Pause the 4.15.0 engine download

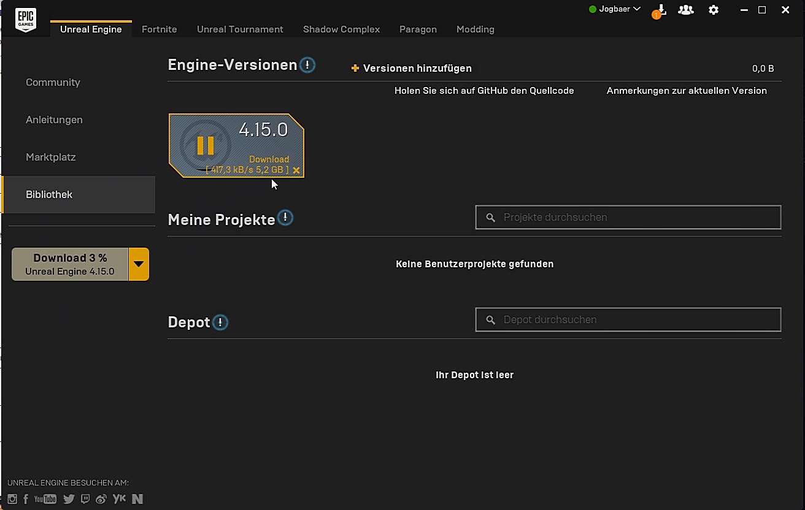pyautogui.click(x=205, y=145)
